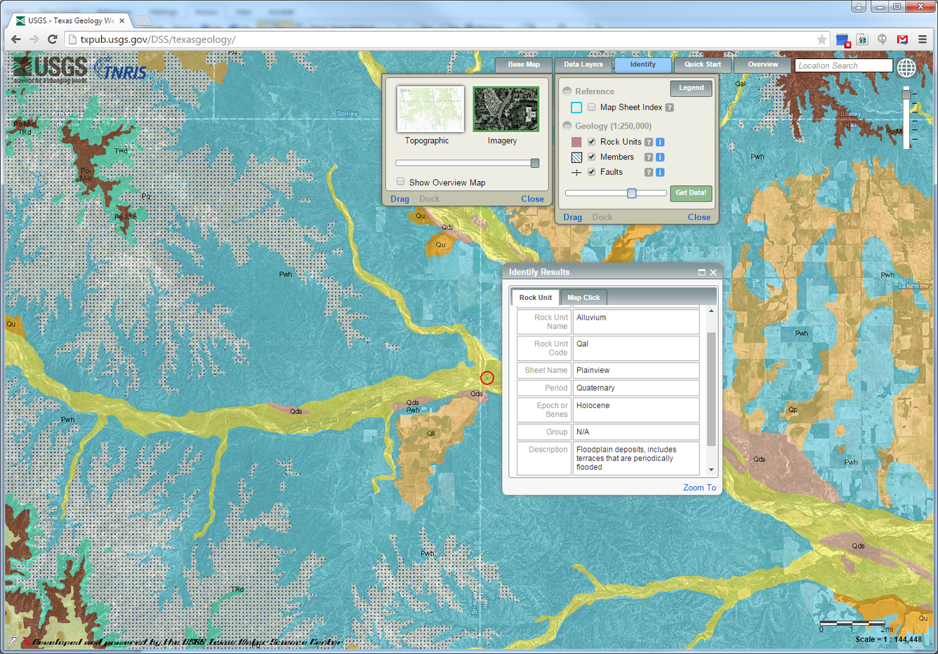Click the base map transparency slider handle
The width and height of the screenshot is (938, 654).
coord(535,164)
